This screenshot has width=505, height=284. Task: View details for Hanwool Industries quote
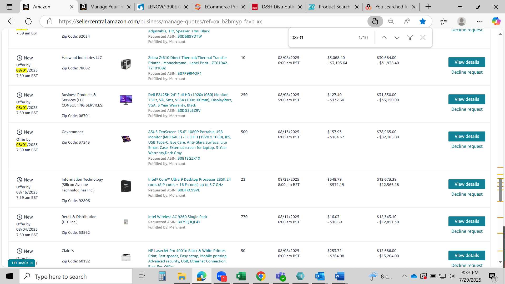[467, 62]
